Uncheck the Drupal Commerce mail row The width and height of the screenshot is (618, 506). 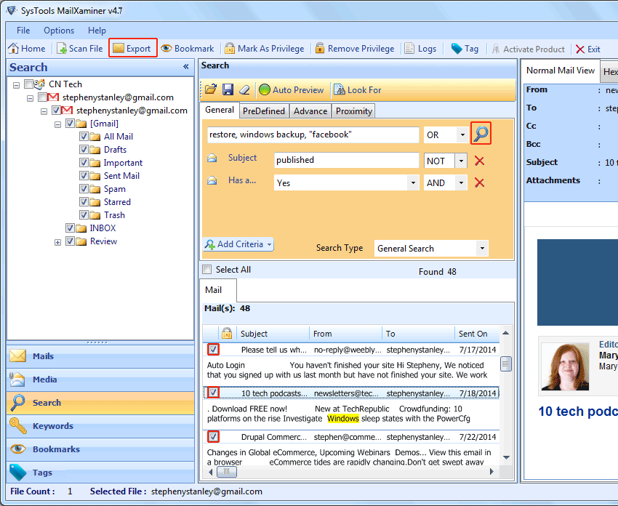pyautogui.click(x=213, y=437)
